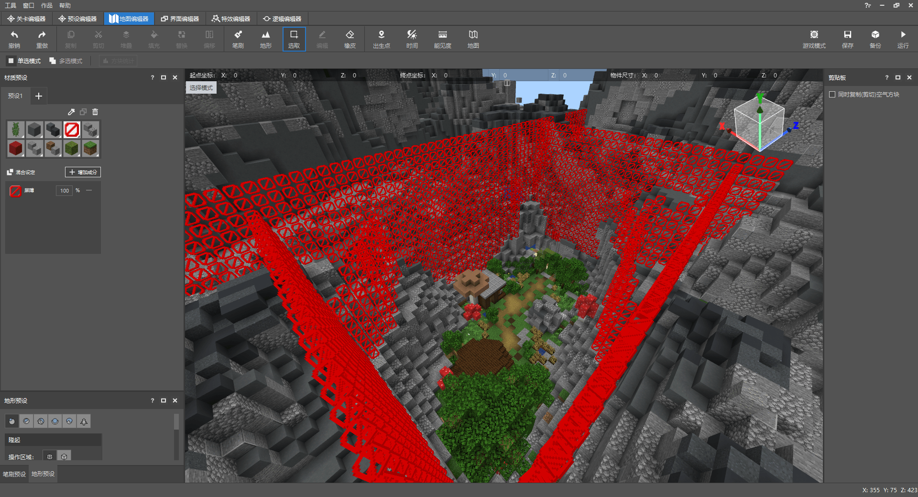Select the tree terrain preset icon
This screenshot has height=497, width=918.
coord(84,421)
